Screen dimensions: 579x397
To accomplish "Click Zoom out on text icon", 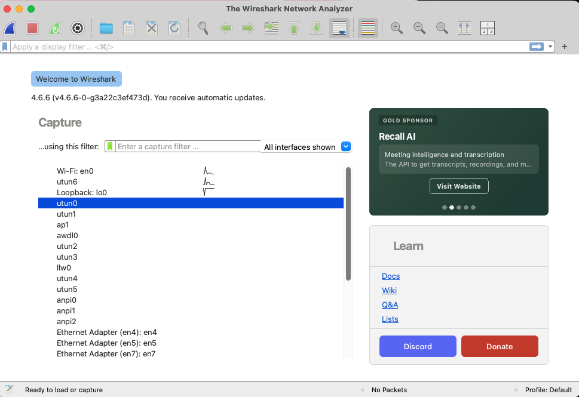I will [419, 28].
